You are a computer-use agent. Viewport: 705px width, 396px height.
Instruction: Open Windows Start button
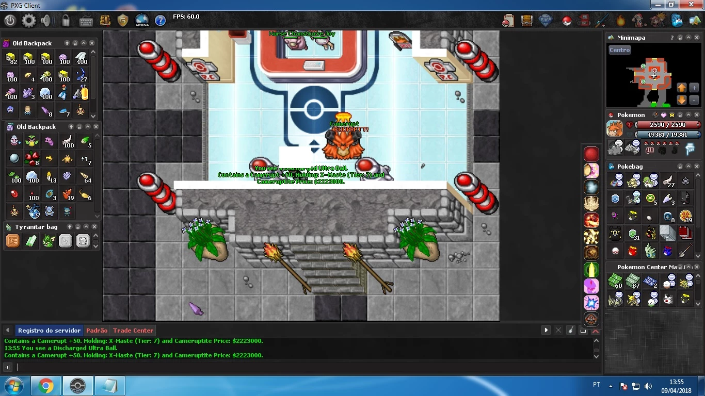pyautogui.click(x=13, y=386)
